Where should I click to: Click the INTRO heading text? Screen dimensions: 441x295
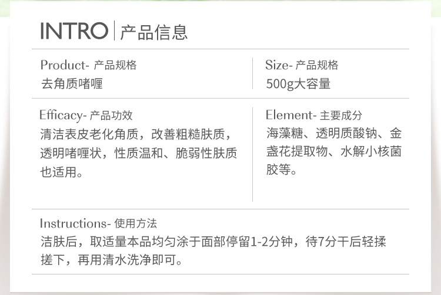[74, 31]
